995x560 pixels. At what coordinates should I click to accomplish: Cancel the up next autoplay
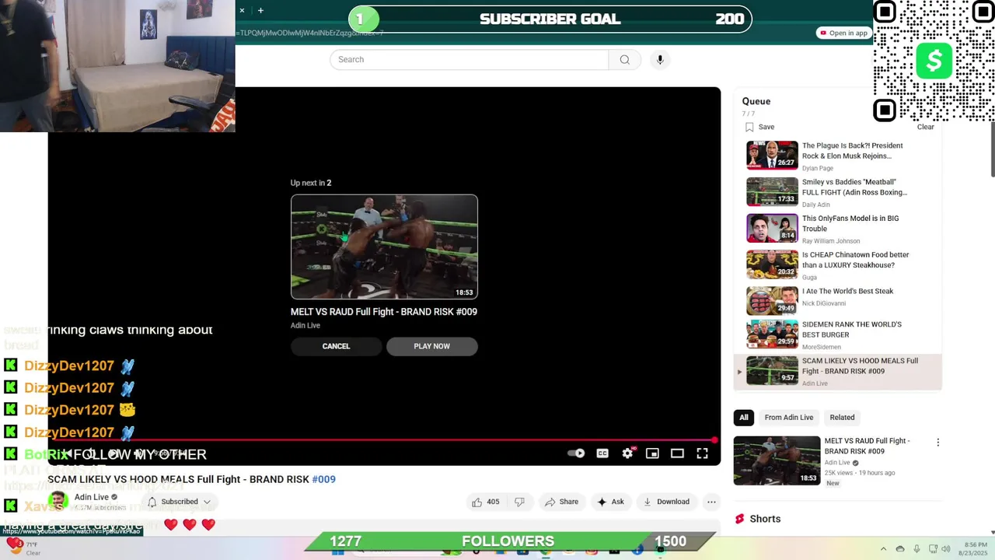click(336, 346)
